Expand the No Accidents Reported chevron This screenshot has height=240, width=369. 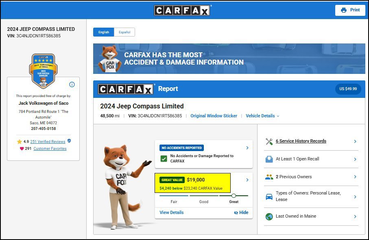pos(247,148)
